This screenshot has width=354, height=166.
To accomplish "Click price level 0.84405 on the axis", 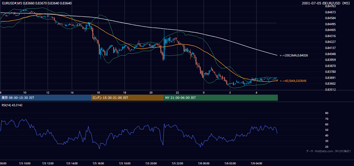I will coord(330,30).
